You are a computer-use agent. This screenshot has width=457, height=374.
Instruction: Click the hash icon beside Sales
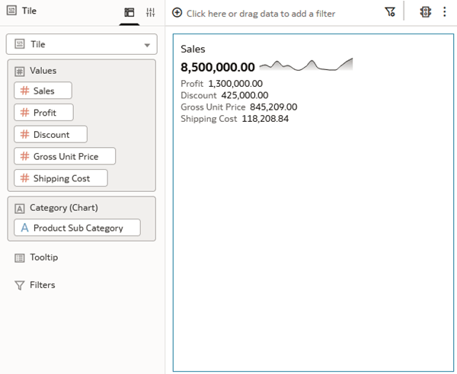[25, 91]
